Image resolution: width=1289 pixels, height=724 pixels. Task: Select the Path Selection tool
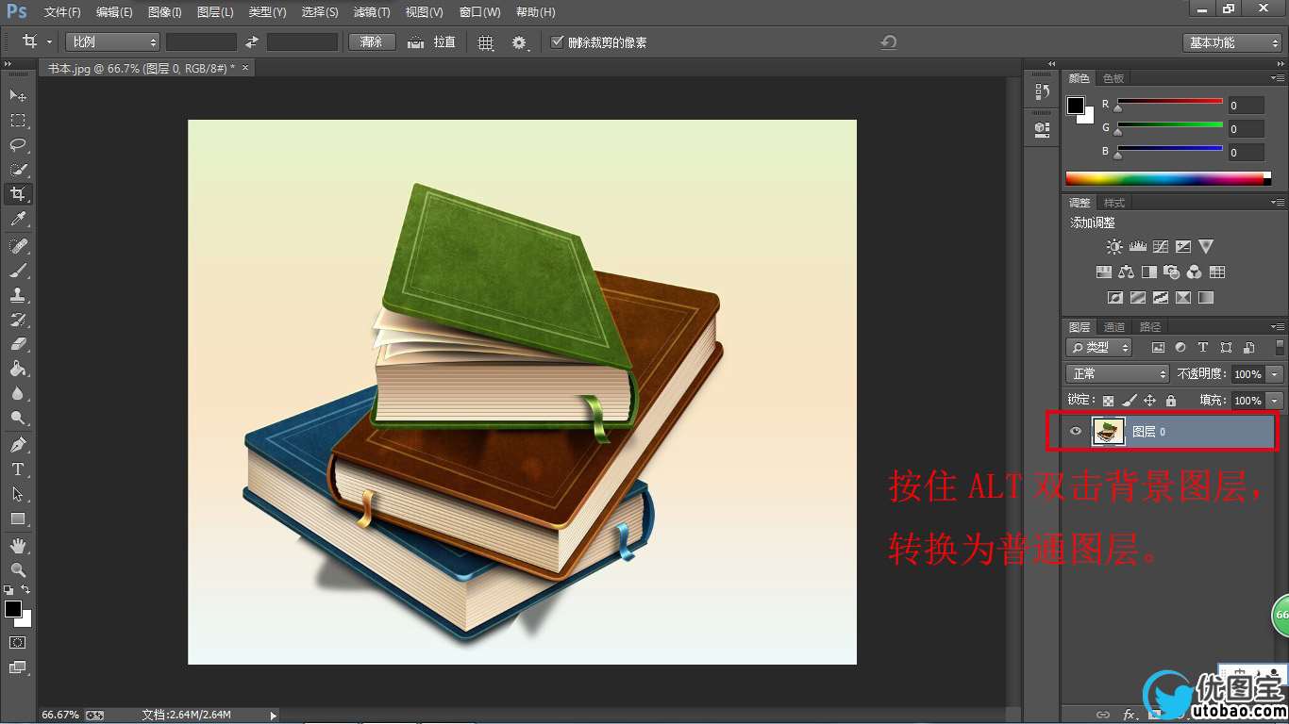(x=18, y=494)
